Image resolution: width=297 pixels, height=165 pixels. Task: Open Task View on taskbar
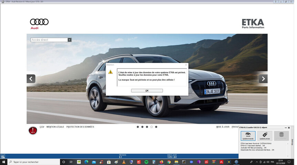(x=71, y=162)
